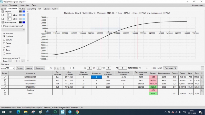This screenshot has height=115, width=205.
Task: Open the Торговля menu
Action: pos(13,5)
